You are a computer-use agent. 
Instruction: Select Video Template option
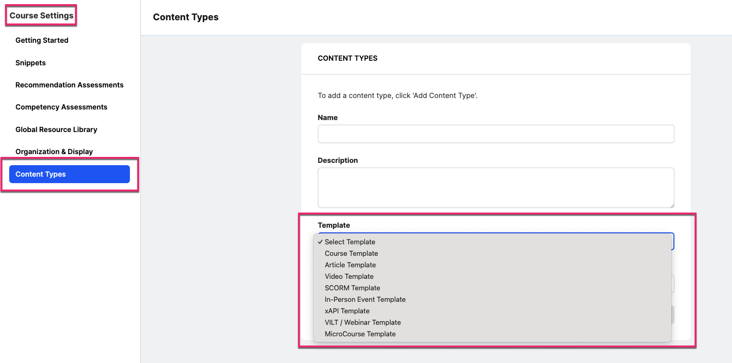[492, 277]
